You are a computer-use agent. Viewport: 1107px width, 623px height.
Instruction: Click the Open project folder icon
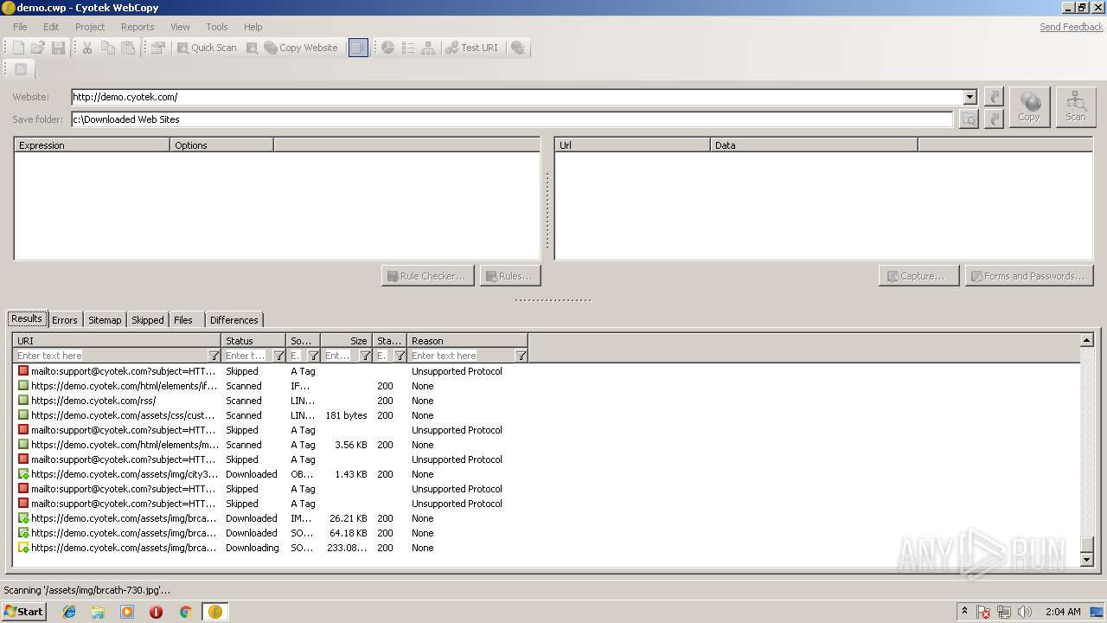[x=38, y=48]
